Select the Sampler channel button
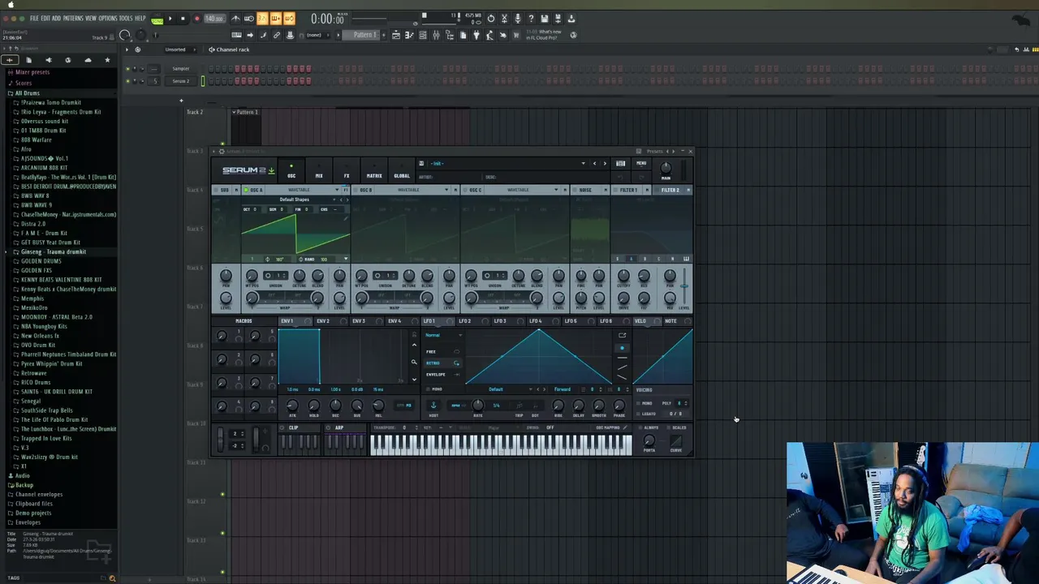 click(x=180, y=68)
